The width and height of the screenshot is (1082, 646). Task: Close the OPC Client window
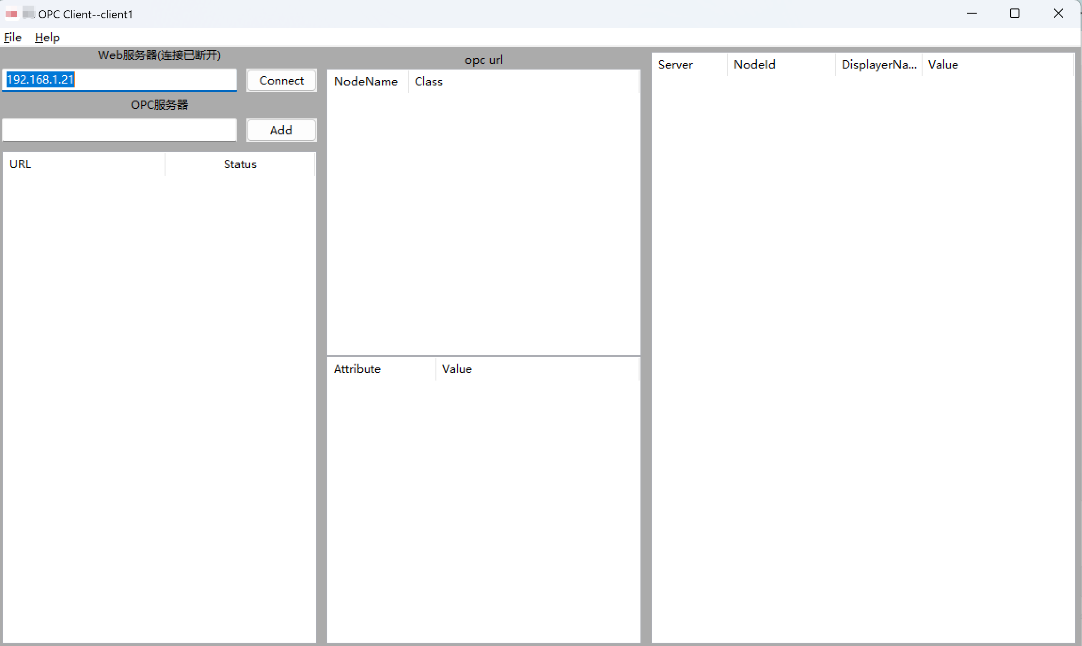[1058, 14]
